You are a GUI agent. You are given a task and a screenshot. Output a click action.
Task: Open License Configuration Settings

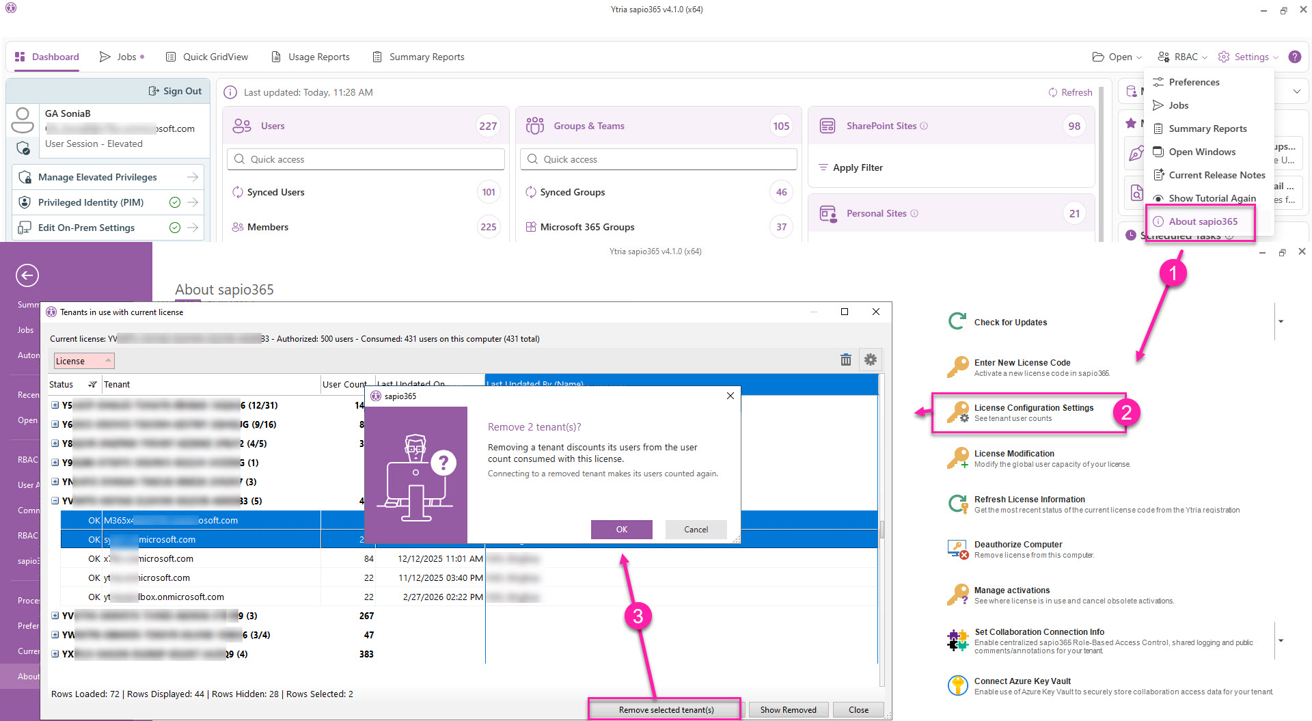tap(1028, 413)
